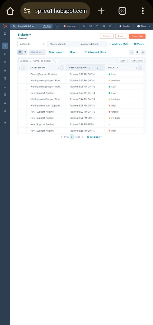Open the More filters dropdown
The image size is (153, 325).
[x=74, y=52]
